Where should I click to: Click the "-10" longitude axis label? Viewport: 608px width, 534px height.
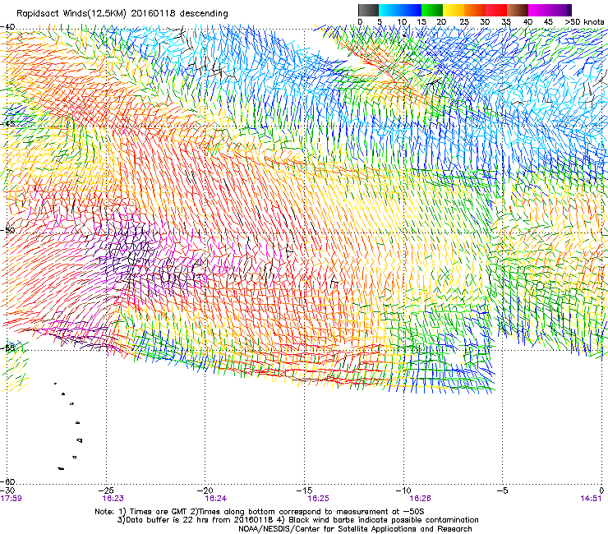[x=403, y=490]
